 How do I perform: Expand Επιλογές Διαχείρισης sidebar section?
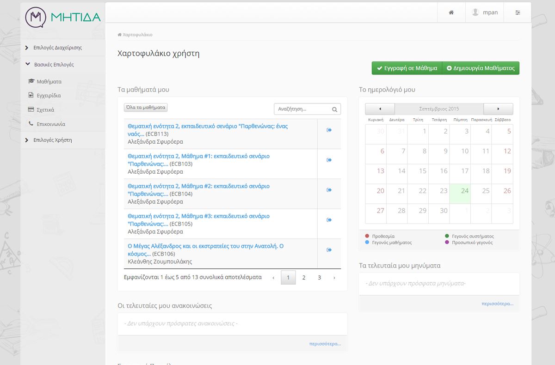[57, 48]
